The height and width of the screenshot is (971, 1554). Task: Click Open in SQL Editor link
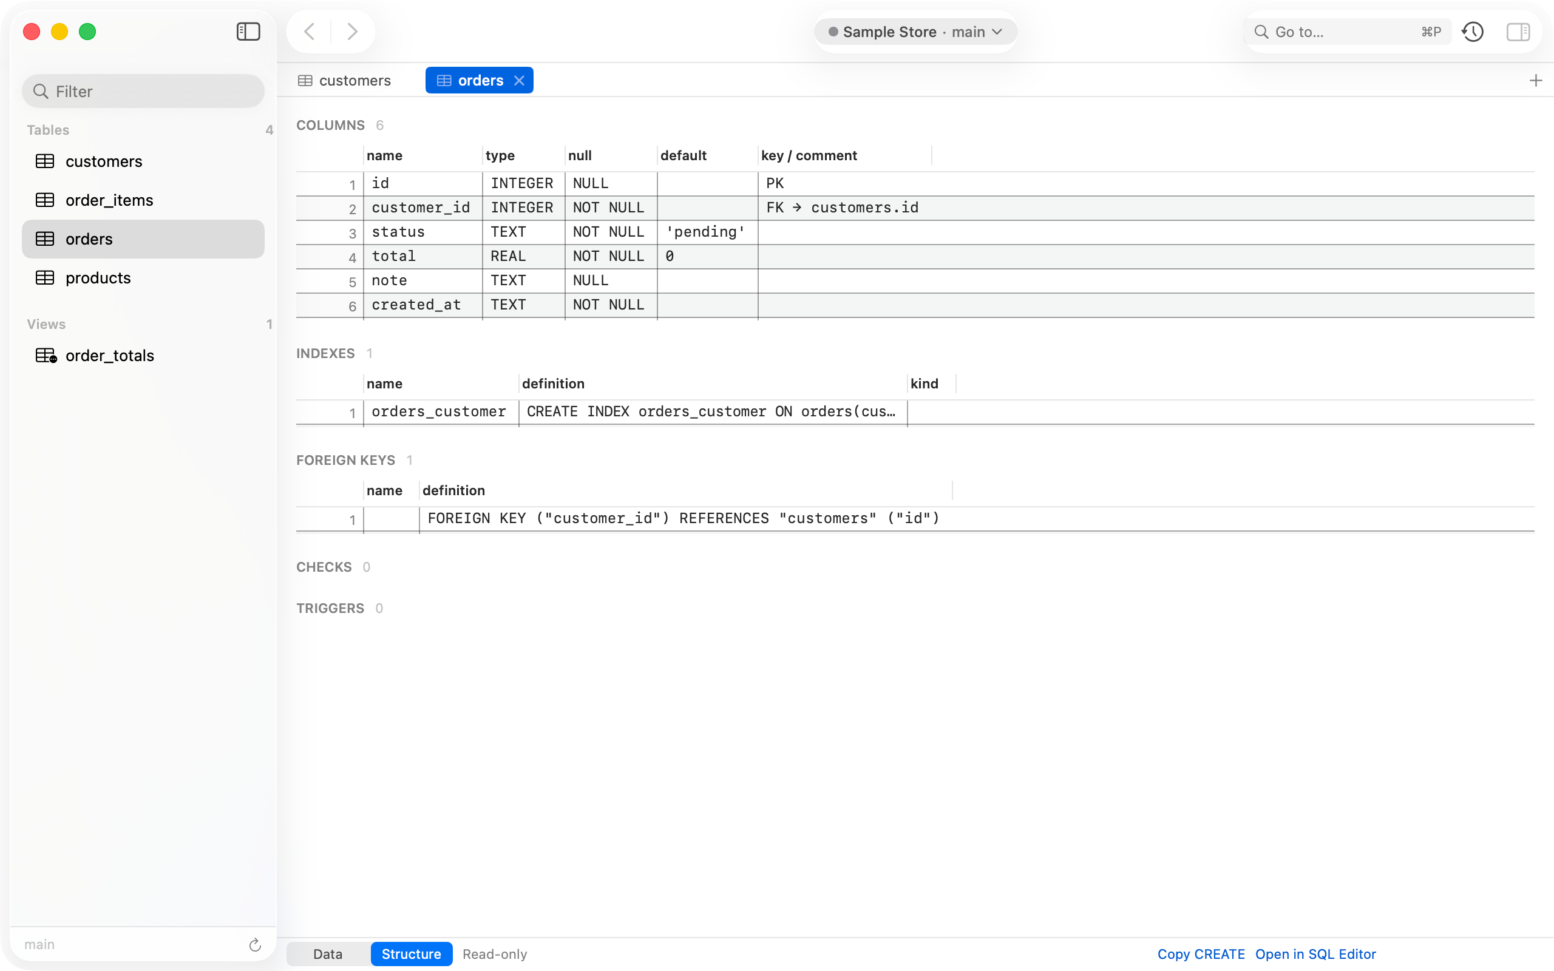[1315, 953]
